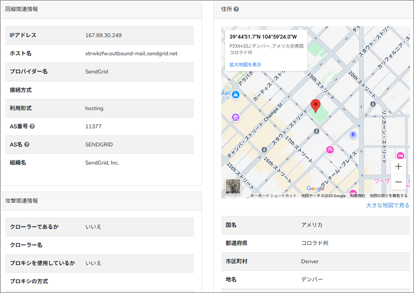Click the 接続方式 label
This screenshot has width=414, height=293.
coord(21,90)
